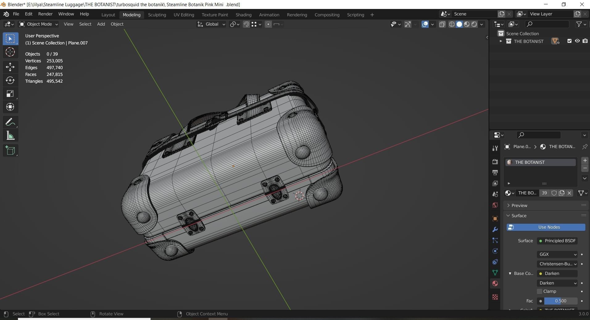Switch to the Shading workspace tab

pos(243,15)
